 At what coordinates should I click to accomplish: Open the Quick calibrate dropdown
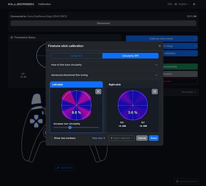pos(122,138)
